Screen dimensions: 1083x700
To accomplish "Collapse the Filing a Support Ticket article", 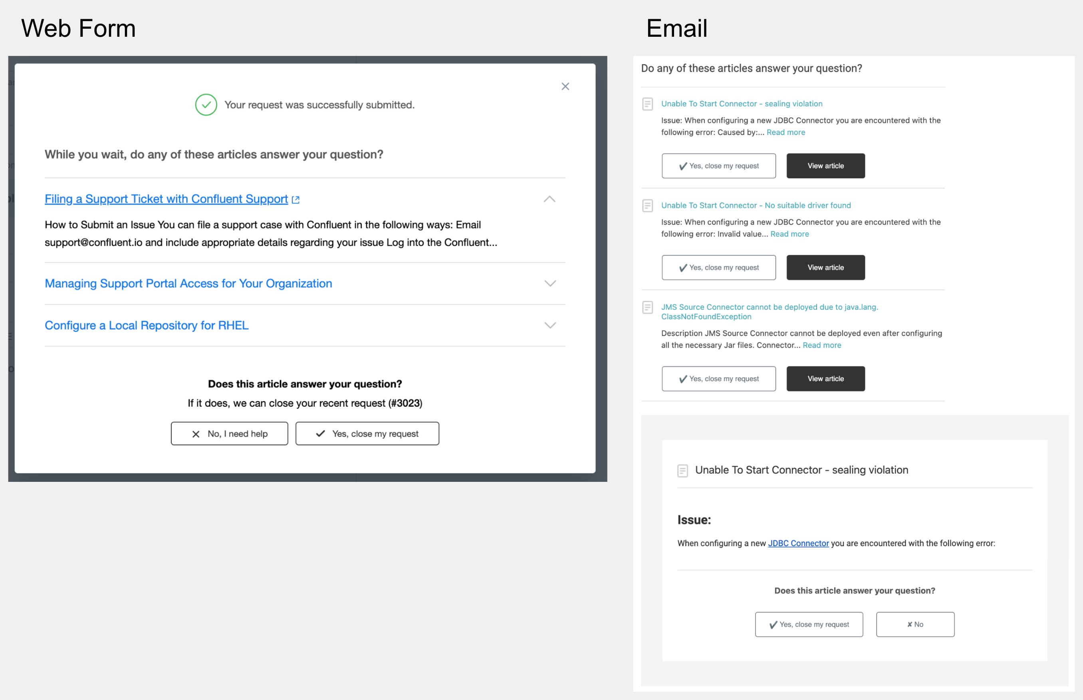I will 549,199.
